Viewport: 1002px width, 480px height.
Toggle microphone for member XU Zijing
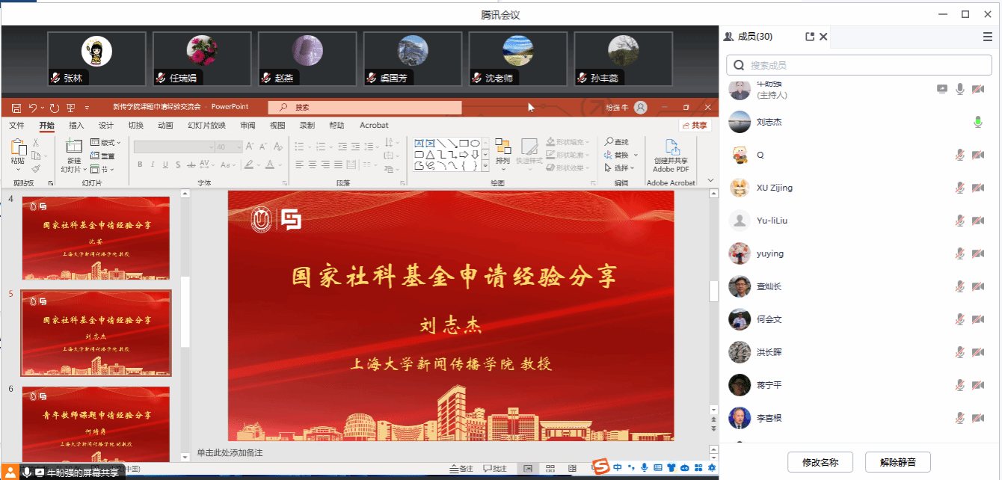960,188
